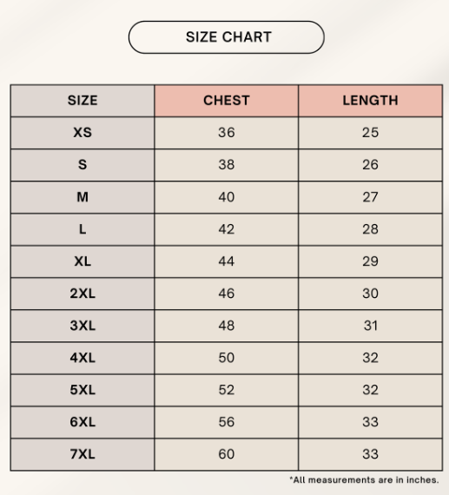The width and height of the screenshot is (449, 495).
Task: Click the chest value 36 for XS
Action: click(227, 133)
